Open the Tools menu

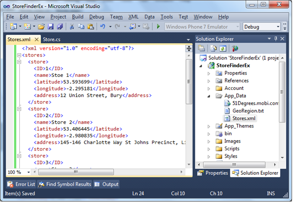click(x=166, y=17)
